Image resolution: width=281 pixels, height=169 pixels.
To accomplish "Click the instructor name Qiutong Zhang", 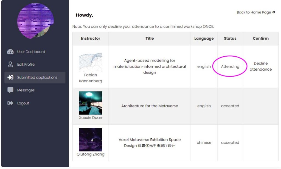I will (x=91, y=154).
